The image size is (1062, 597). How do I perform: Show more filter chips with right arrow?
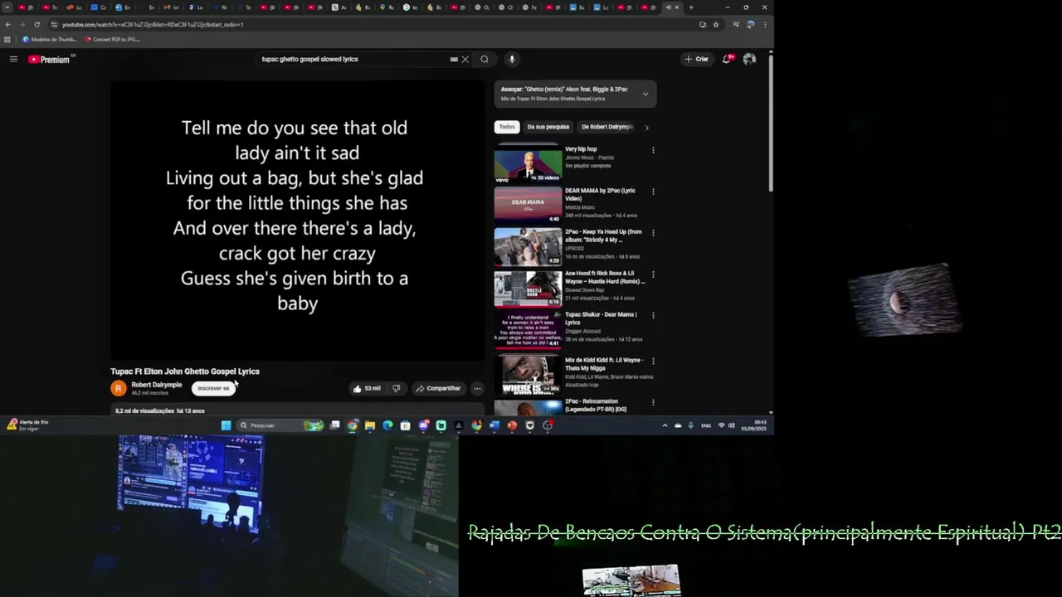[646, 127]
